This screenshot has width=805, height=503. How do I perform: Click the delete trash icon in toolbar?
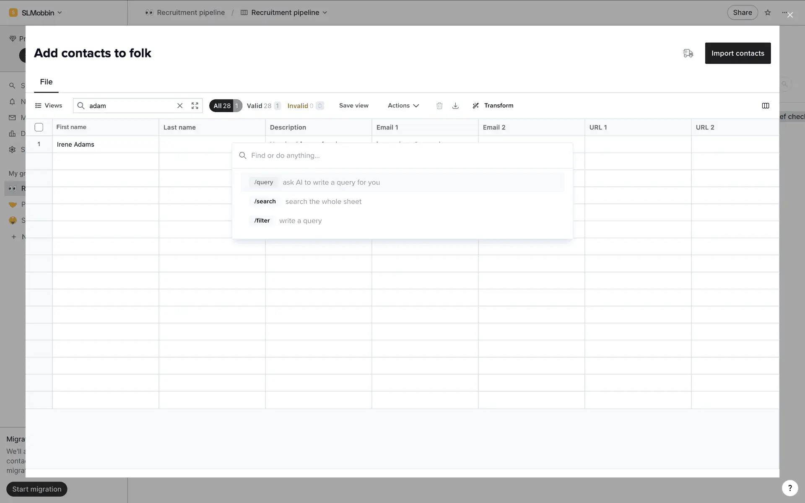coord(439,106)
